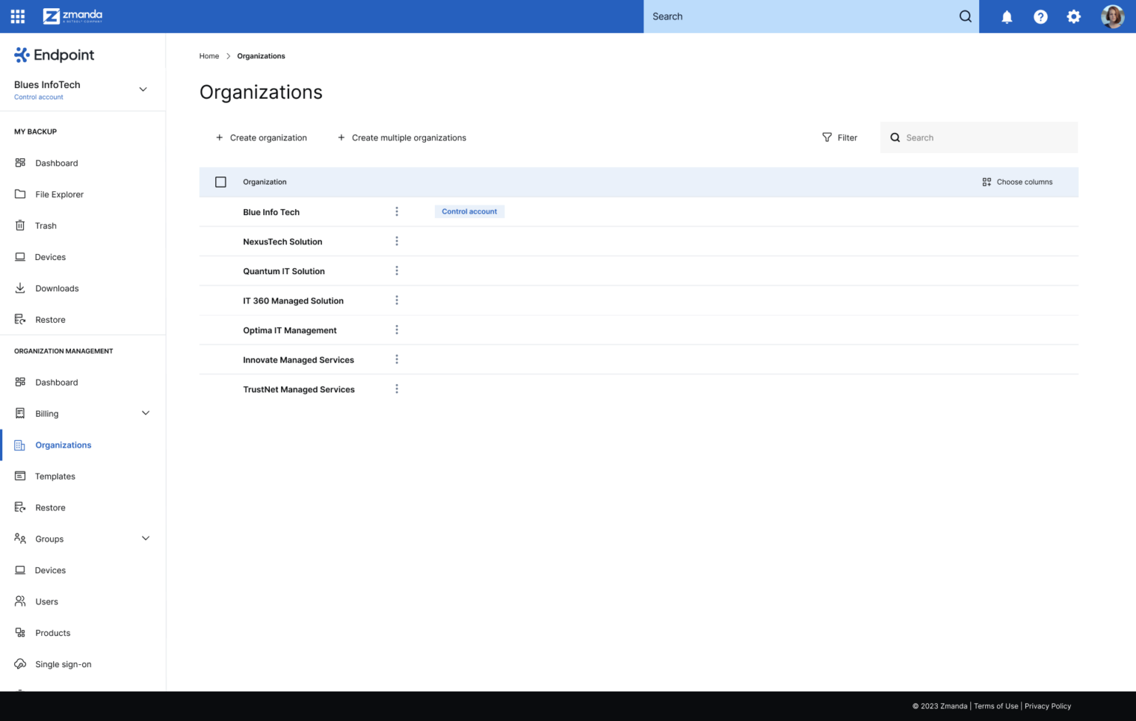Open the Trash from the sidebar
This screenshot has height=721, width=1136.
point(45,225)
